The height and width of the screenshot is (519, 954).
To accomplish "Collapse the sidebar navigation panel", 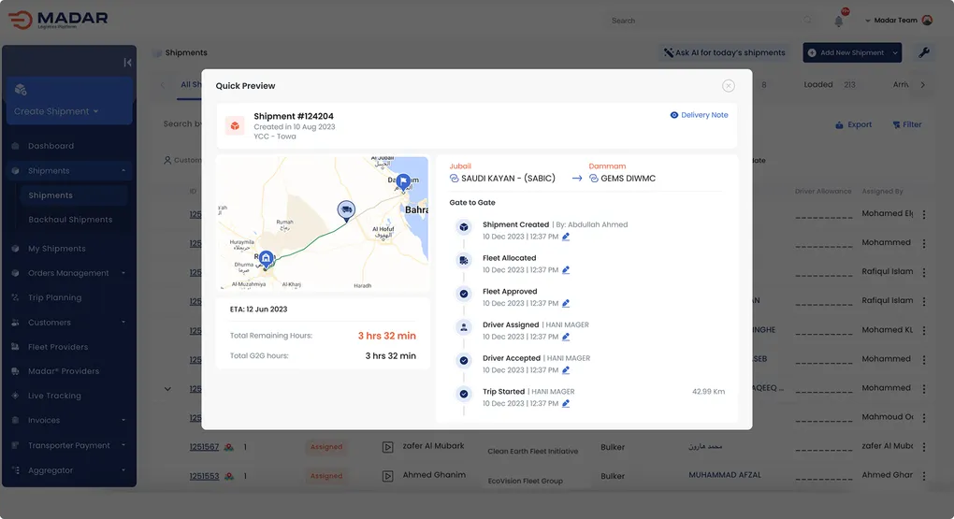I will point(127,63).
